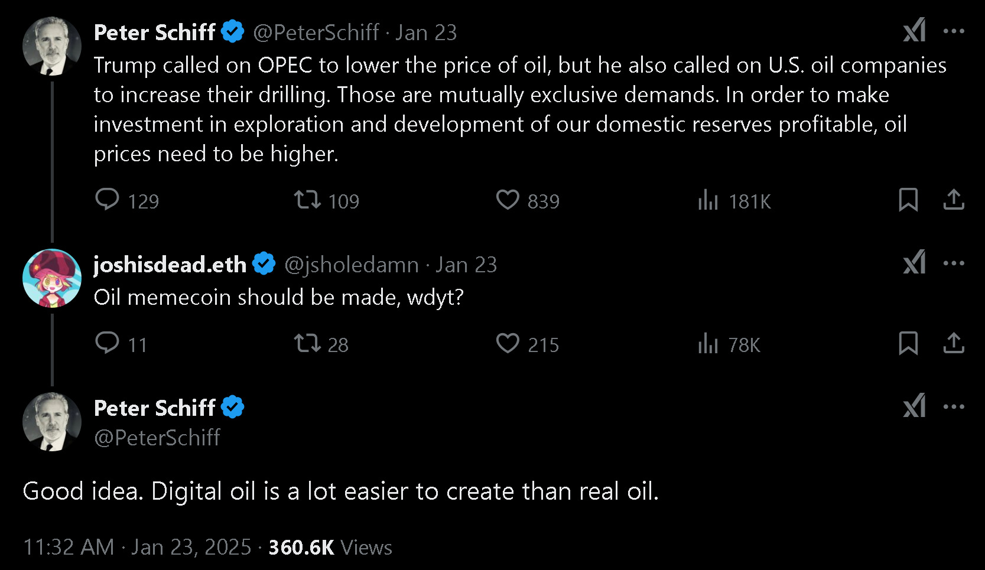Open the @jsholedamn profile handle link
The image size is (985, 570).
(352, 265)
